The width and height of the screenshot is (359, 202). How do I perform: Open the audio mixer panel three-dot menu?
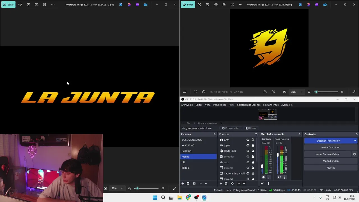pos(268,183)
